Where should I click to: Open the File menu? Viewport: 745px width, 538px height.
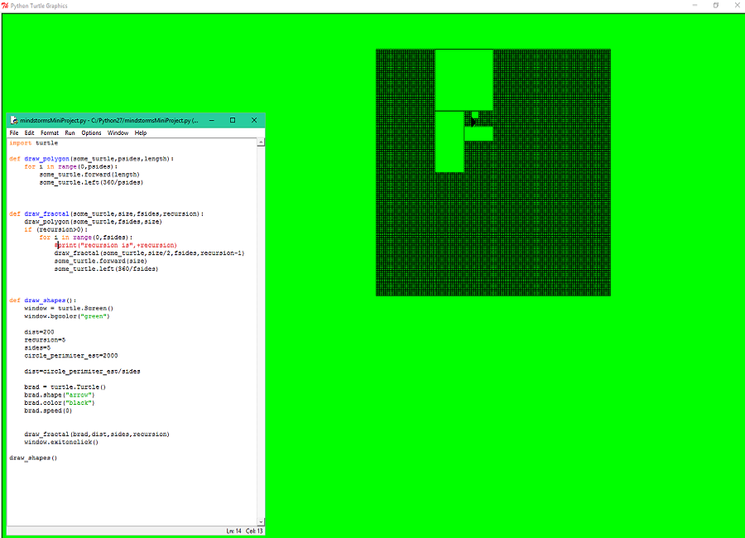click(14, 132)
